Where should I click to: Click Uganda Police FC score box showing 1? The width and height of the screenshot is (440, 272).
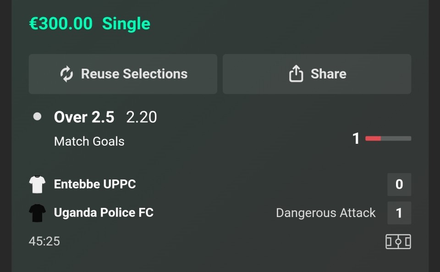[399, 213]
